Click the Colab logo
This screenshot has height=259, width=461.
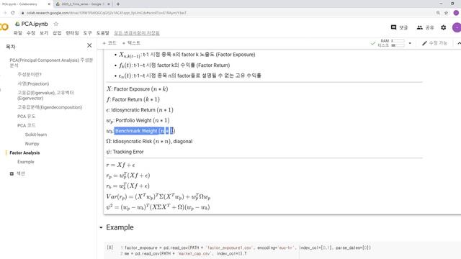(x=4, y=27)
